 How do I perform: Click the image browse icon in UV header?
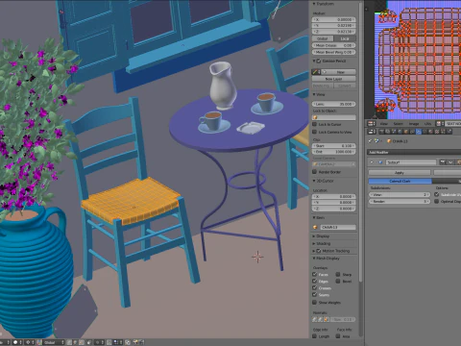click(439, 124)
